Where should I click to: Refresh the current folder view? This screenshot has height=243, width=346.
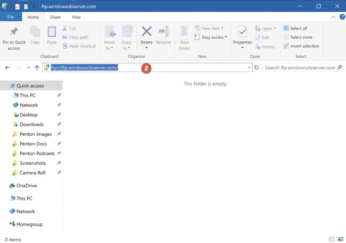coord(257,68)
